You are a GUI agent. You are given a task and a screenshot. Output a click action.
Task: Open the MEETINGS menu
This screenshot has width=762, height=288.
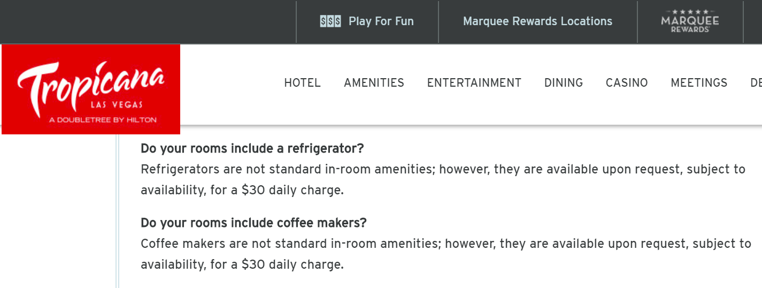pyautogui.click(x=699, y=83)
